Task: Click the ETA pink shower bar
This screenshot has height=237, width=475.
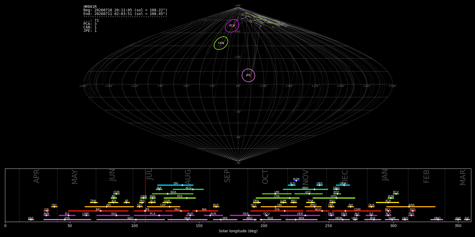Action: (67, 220)
